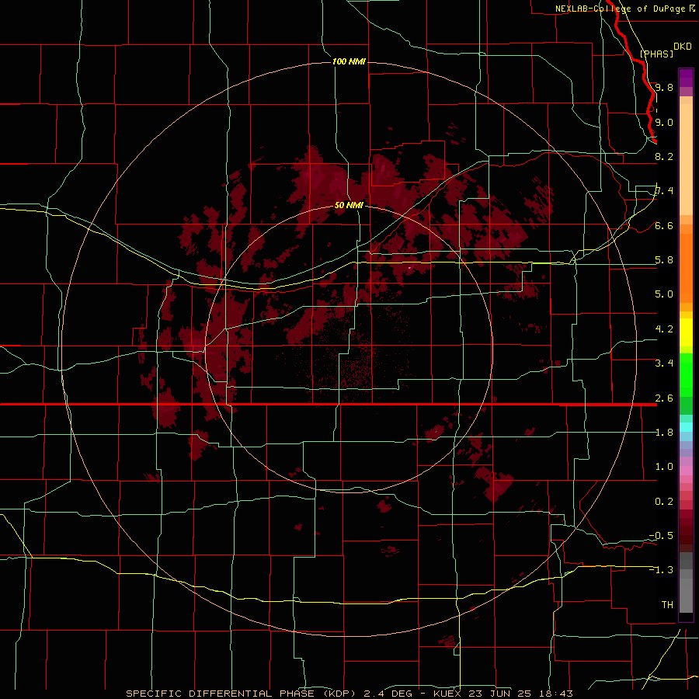Click the 8.2 scale value
This screenshot has width=699, height=699.
(664, 156)
